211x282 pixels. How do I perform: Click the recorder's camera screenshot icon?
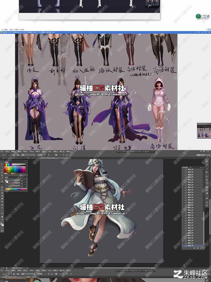146,152
